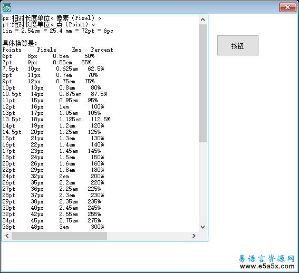Click the '2.55em' value

point(69,214)
